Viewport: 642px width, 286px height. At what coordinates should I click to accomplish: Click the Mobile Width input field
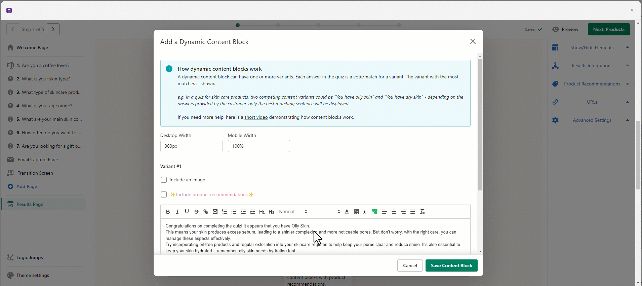point(259,146)
